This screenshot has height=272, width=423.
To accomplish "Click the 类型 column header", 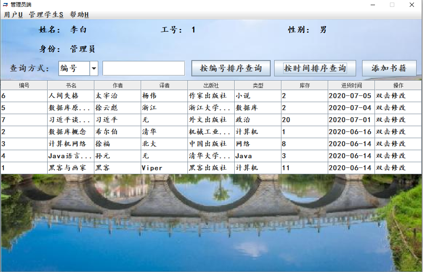I will pyautogui.click(x=258, y=85).
